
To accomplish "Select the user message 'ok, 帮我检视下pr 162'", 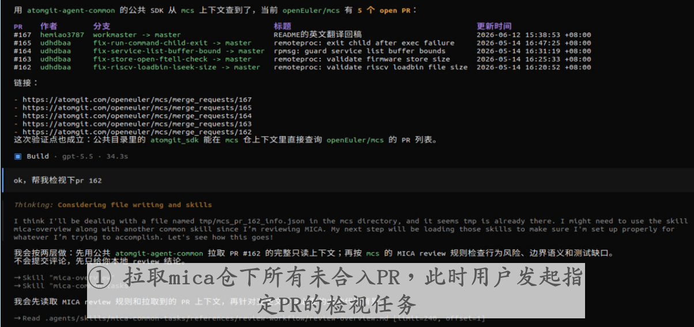I will [58, 181].
